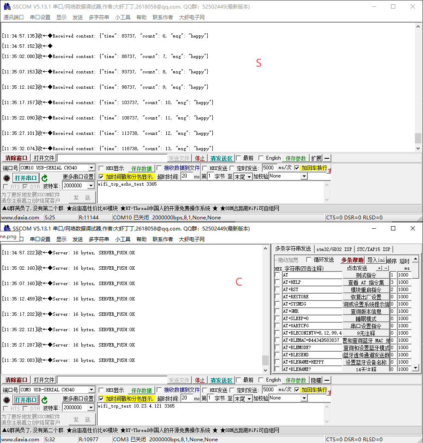
Task: Open the COM10 USB-SERIAL CH340 port dropdown
Action: click(91, 168)
